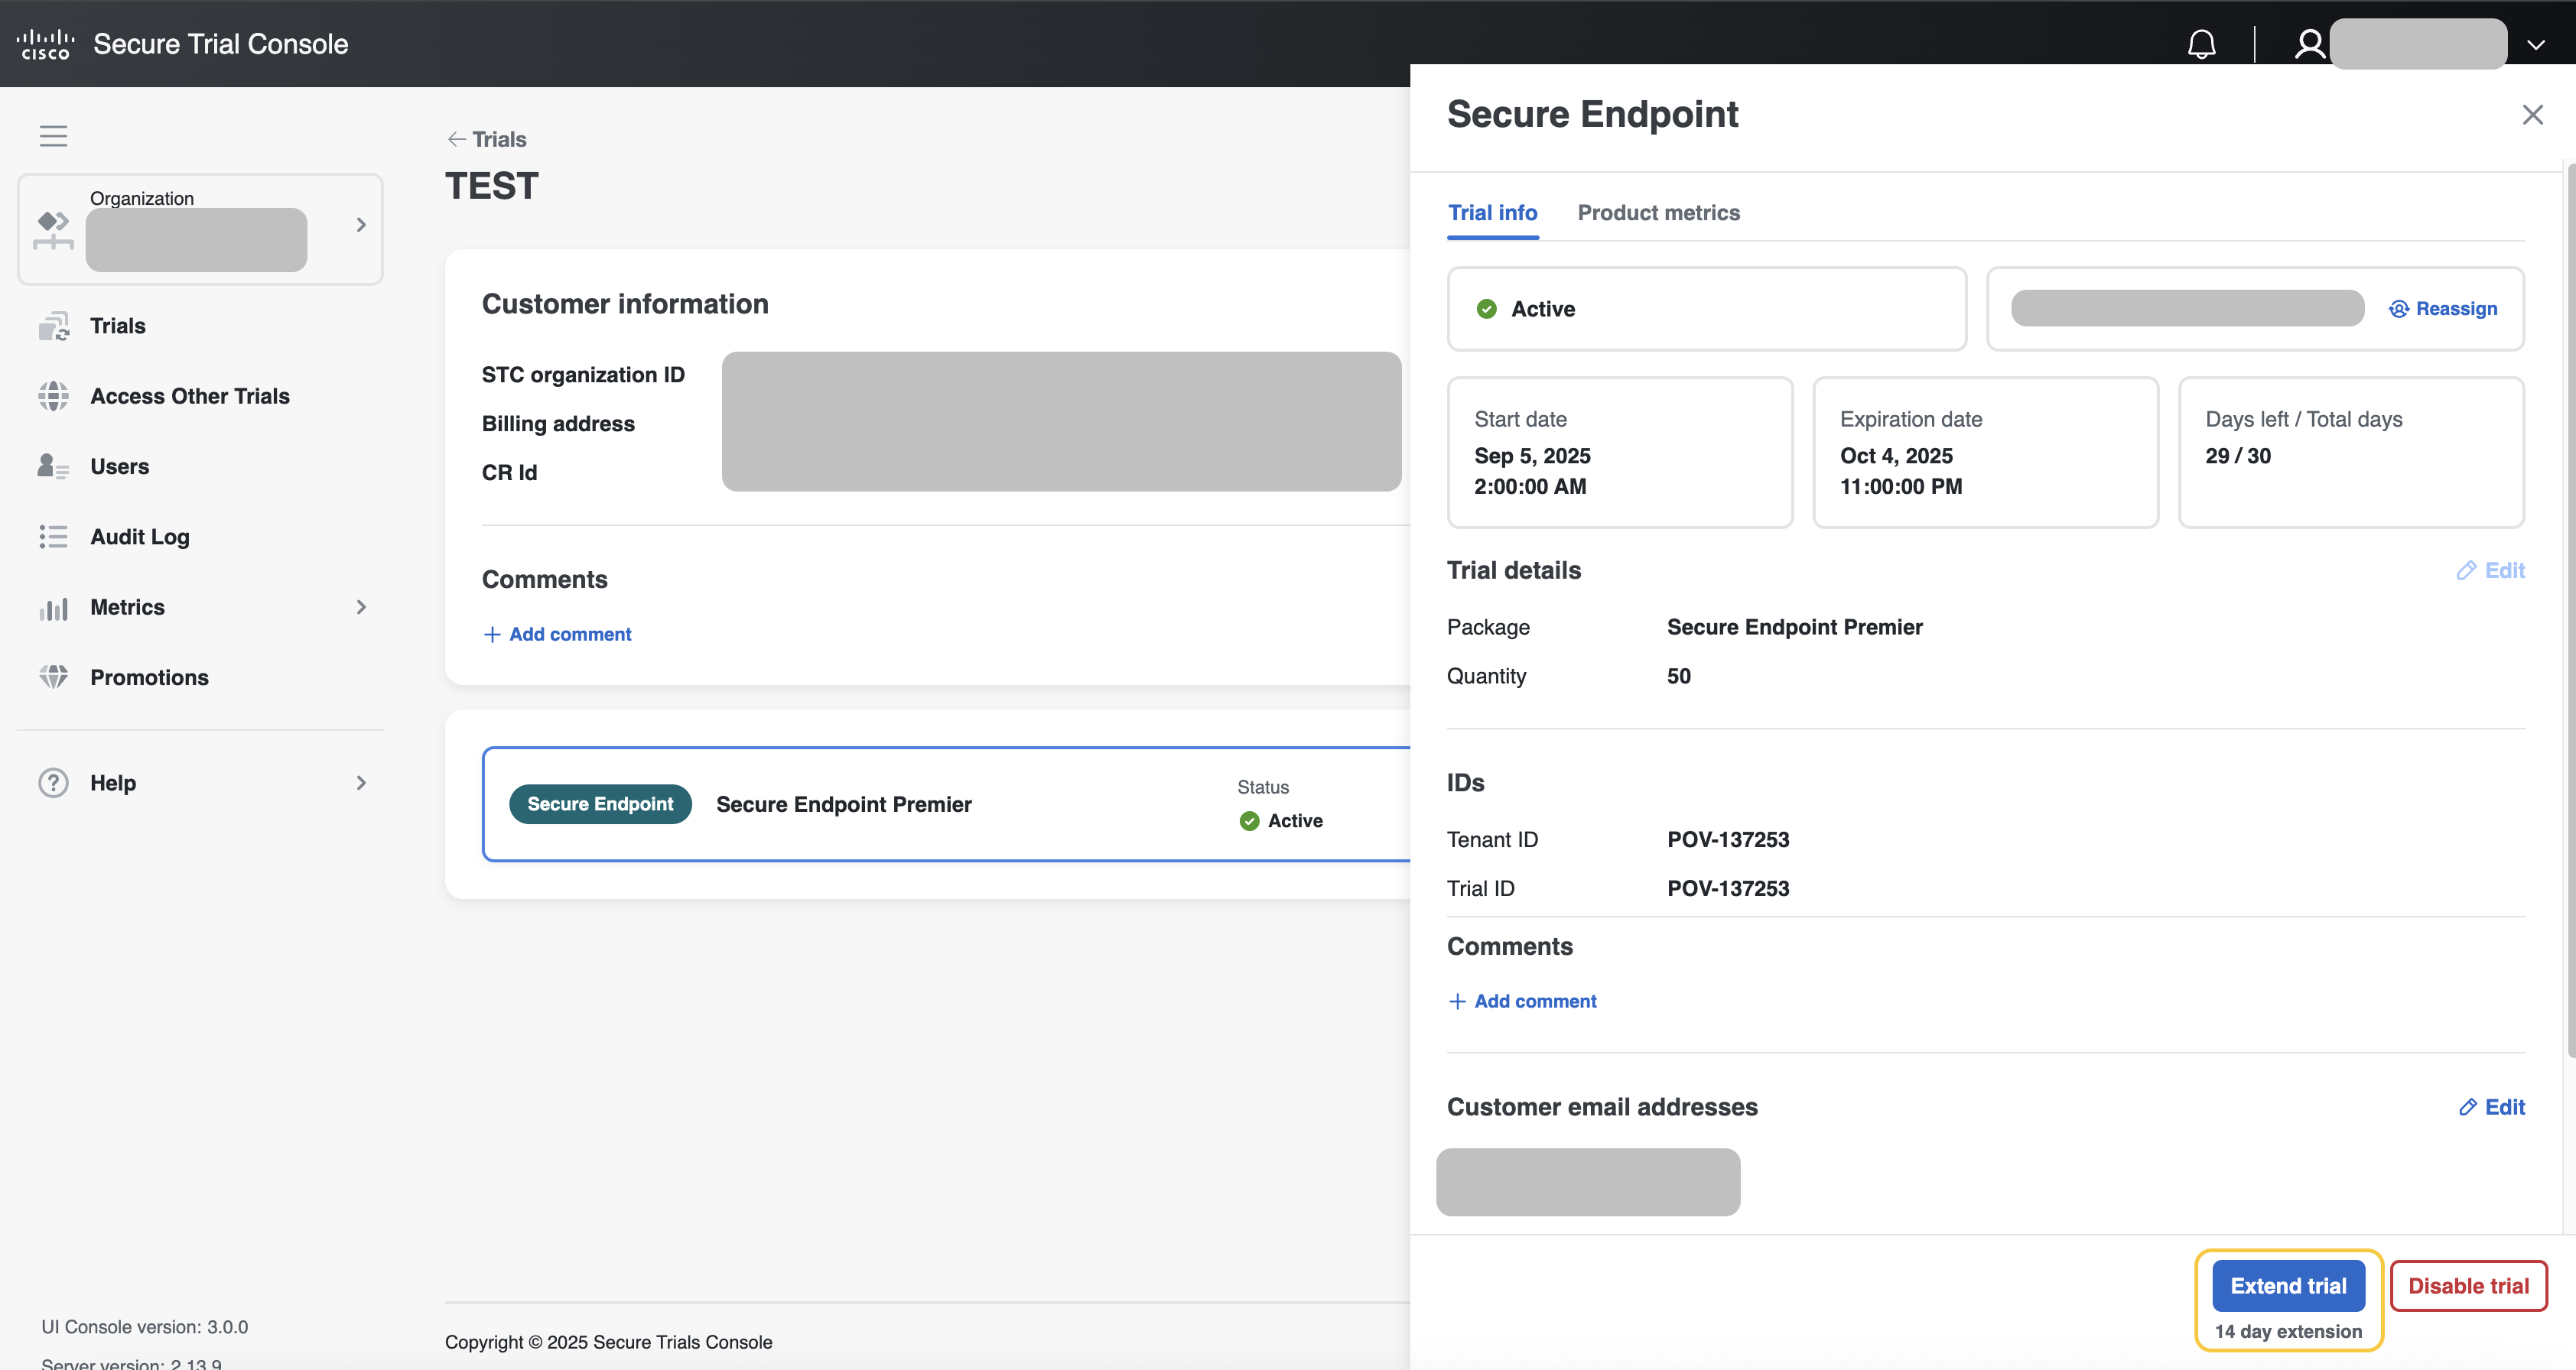
Task: Go back to Trials via breadcrumb
Action: pyautogui.click(x=499, y=139)
